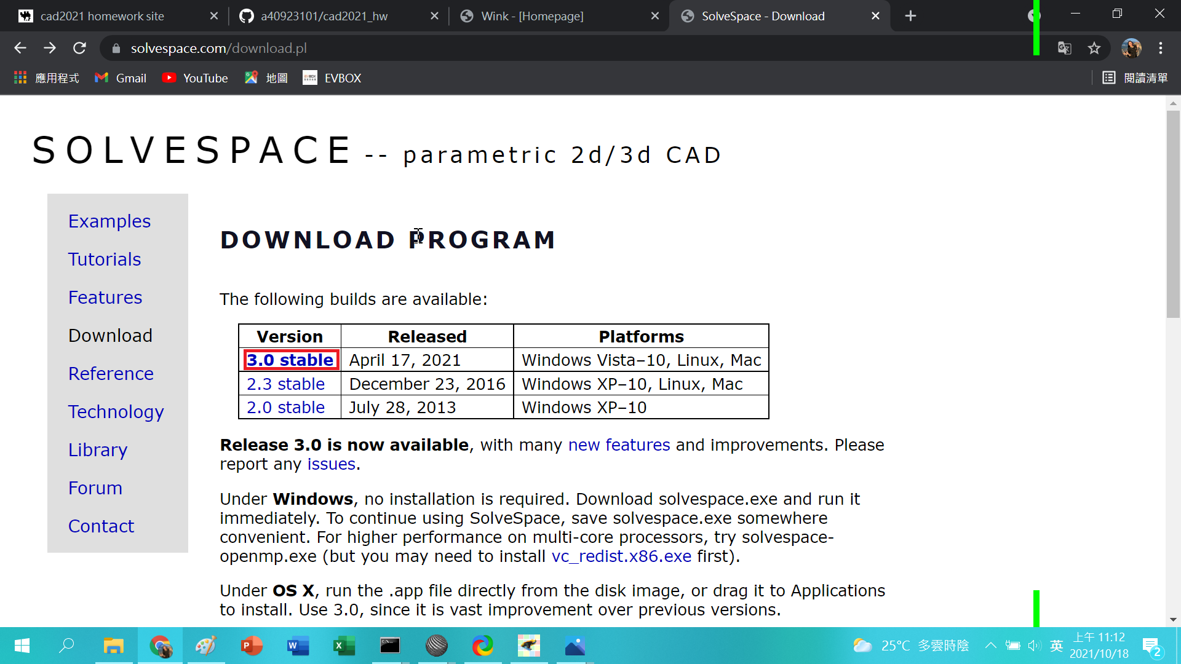This screenshot has height=664, width=1181.
Task: Go to Technology in sidebar
Action: pos(116,412)
